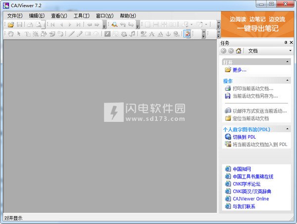Image resolution: width=297 pixels, height=224 pixels.
Task: Select the Pencil freehand tool
Action: pos(80,34)
